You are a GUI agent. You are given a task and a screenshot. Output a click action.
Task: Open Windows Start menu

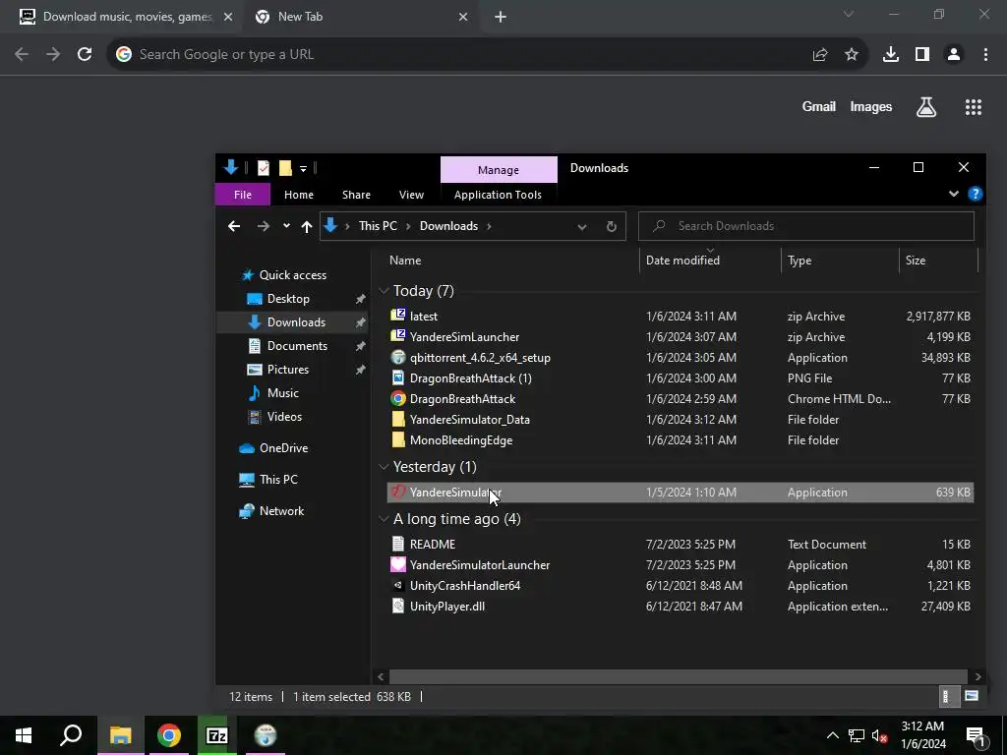tap(24, 735)
